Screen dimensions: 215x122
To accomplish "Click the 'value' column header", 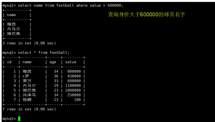I will pos(71,62).
